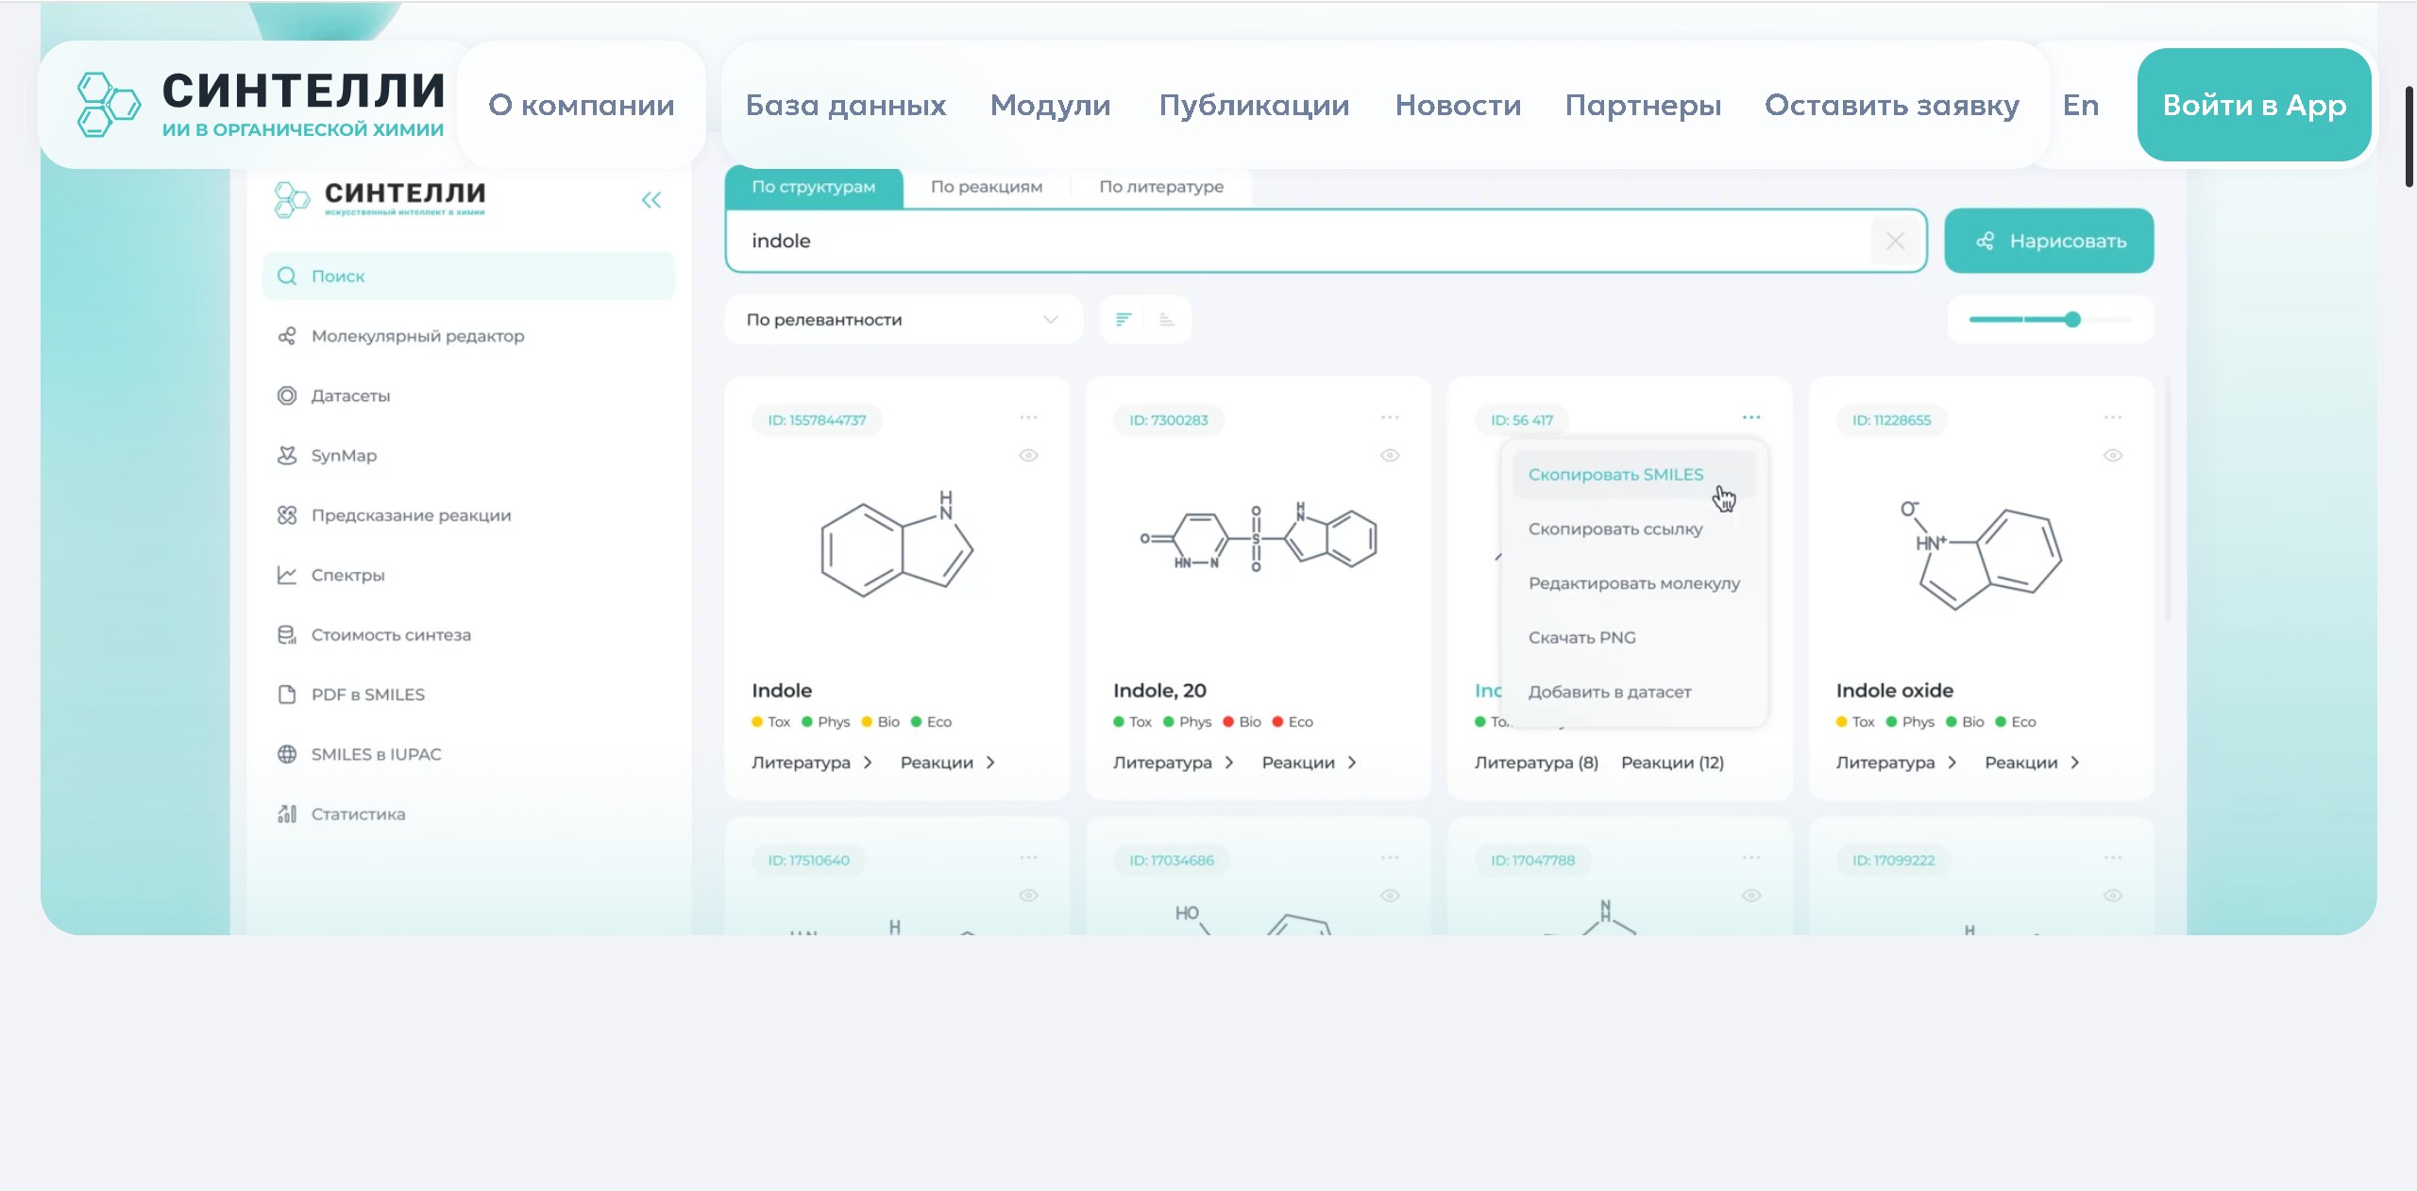Toggle eye icon on card ID 17034686
The width and height of the screenshot is (2417, 1191).
click(x=1390, y=895)
